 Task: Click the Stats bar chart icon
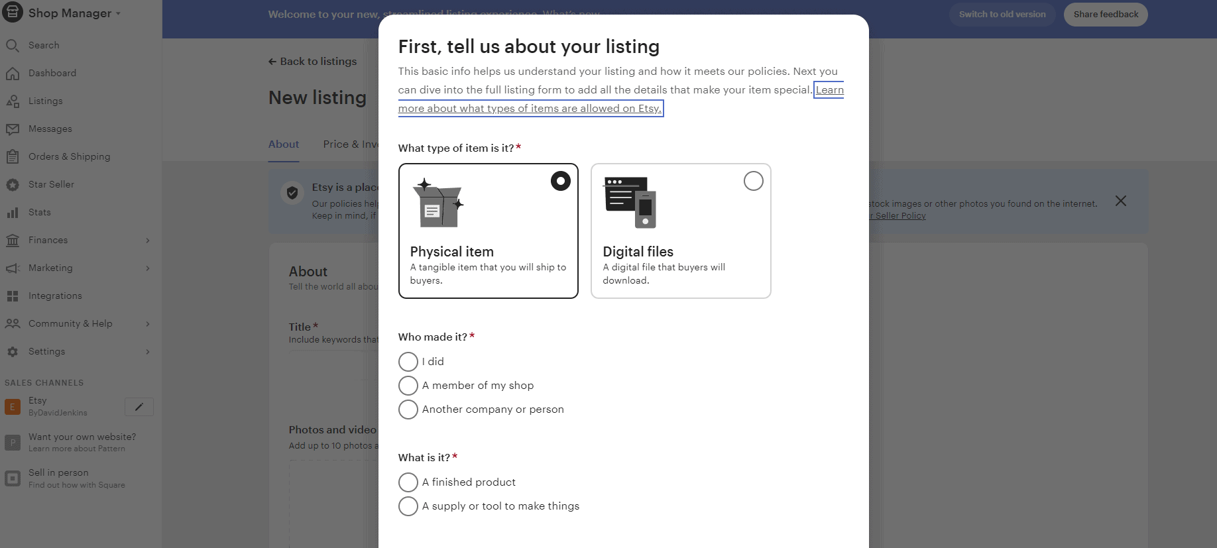[x=12, y=212]
